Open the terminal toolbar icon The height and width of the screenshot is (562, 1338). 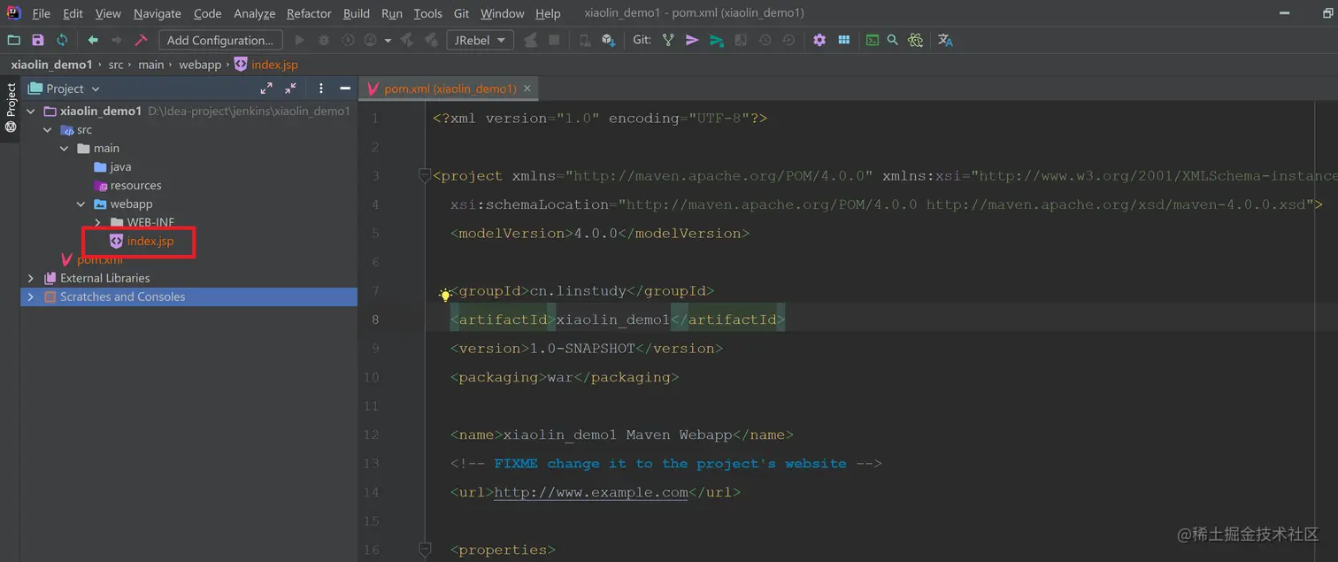[872, 40]
